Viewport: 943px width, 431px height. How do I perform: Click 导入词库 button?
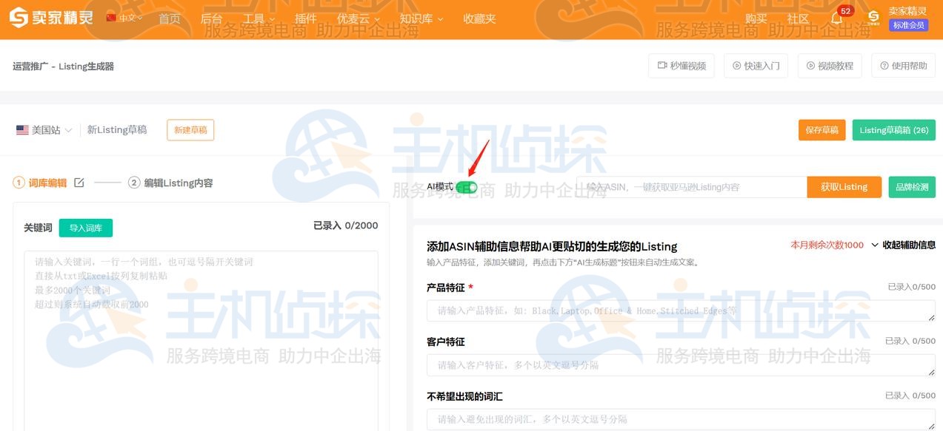click(86, 228)
